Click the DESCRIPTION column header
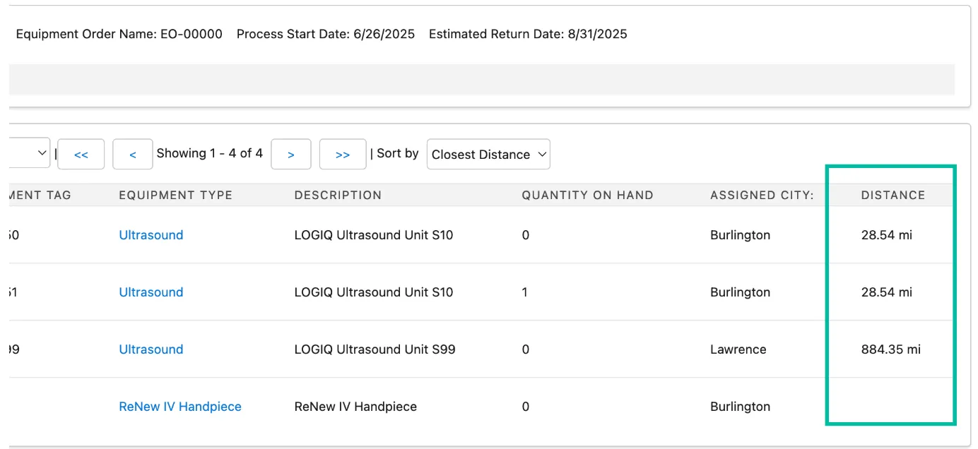Viewport: 978px width, 449px height. [x=338, y=195]
